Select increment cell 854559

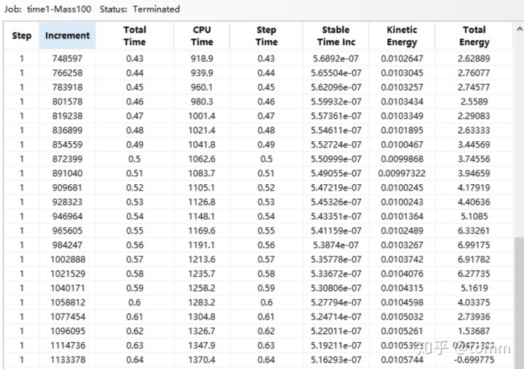67,145
